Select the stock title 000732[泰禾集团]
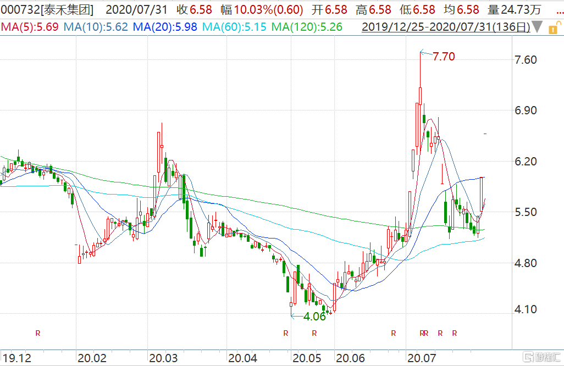 click(x=47, y=10)
